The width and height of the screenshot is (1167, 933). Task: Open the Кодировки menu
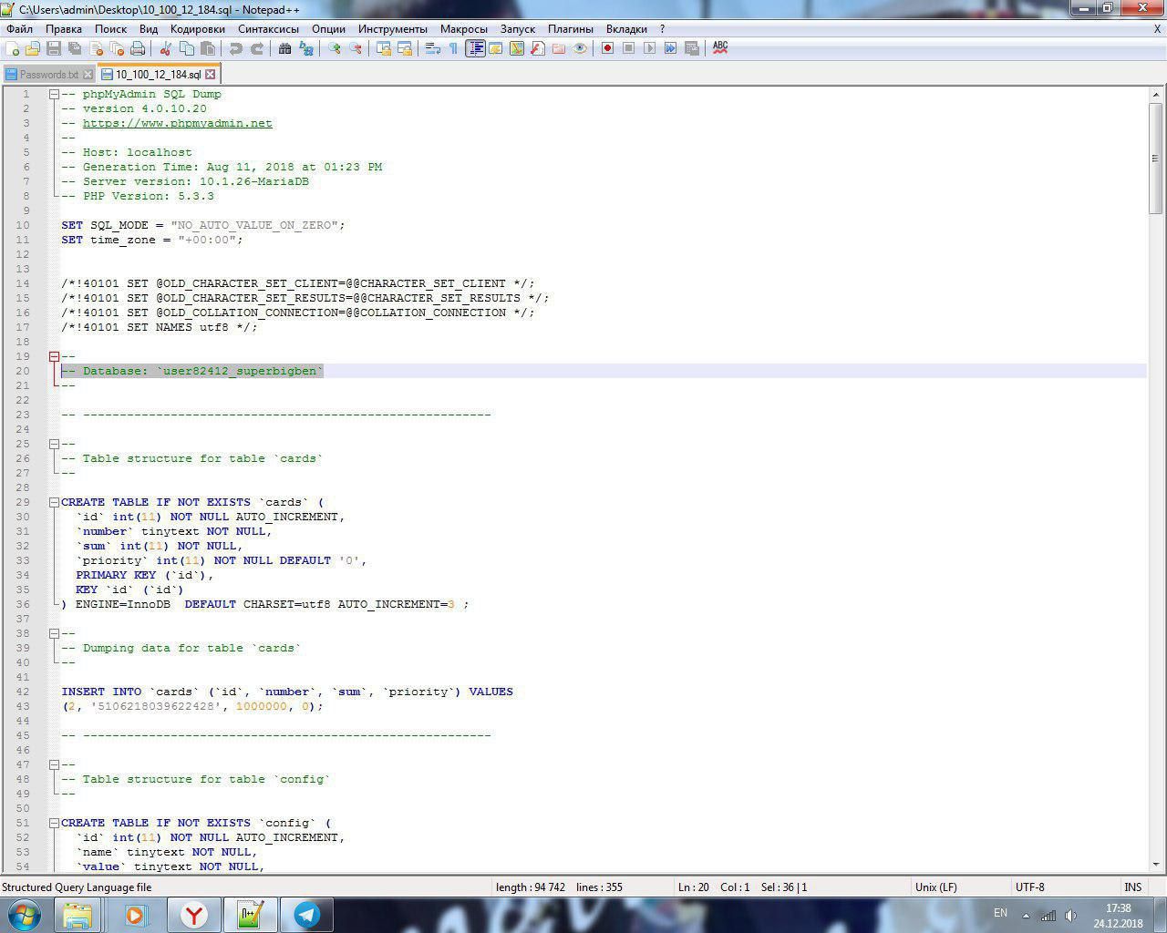197,29
